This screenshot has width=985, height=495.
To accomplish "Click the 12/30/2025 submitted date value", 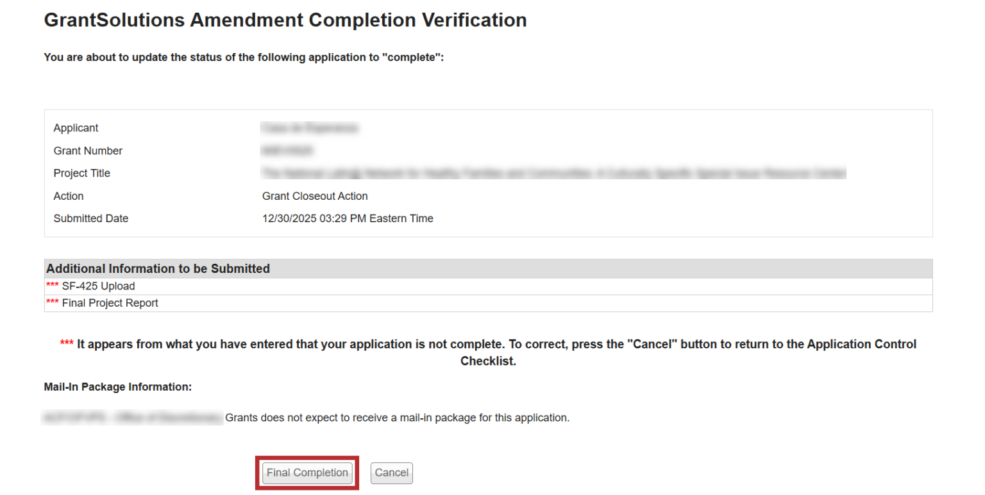I will click(x=348, y=218).
